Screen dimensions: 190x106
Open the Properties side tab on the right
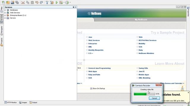[188, 12]
